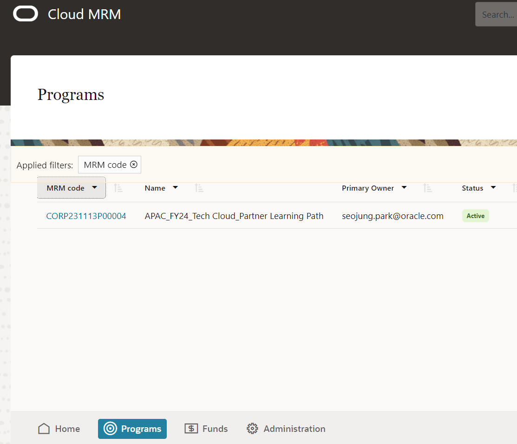Sort by the Primary Owner column
This screenshot has height=444, width=517.
point(428,188)
